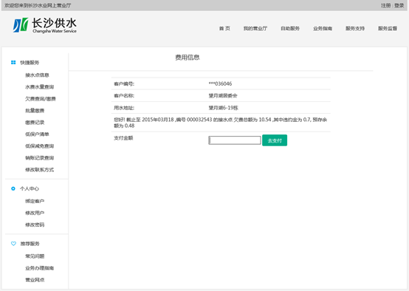This screenshot has width=409, height=291.
Task: Open 缴费记录 in sidebar
Action: click(35, 123)
